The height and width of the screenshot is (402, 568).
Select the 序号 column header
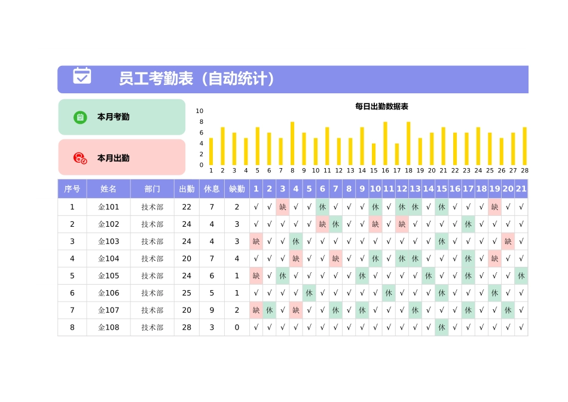72,189
